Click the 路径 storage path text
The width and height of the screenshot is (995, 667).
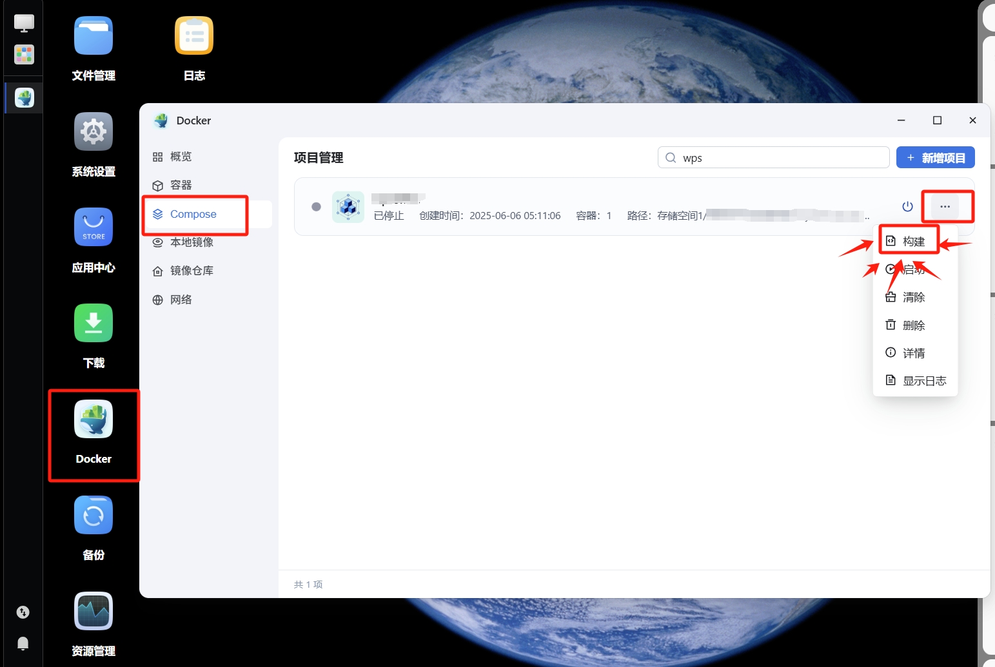click(748, 216)
